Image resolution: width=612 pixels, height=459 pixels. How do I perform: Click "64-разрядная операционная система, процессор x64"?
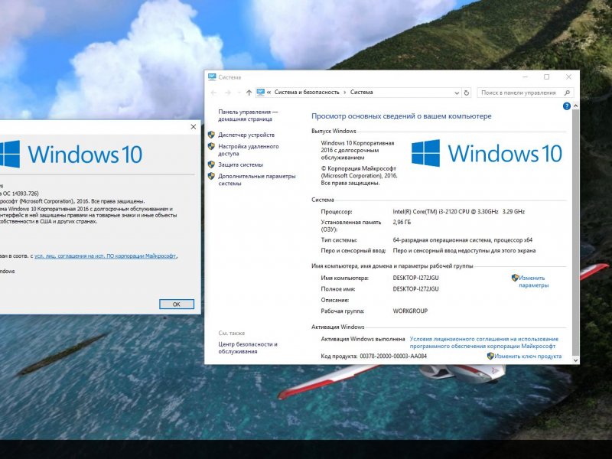coord(463,240)
